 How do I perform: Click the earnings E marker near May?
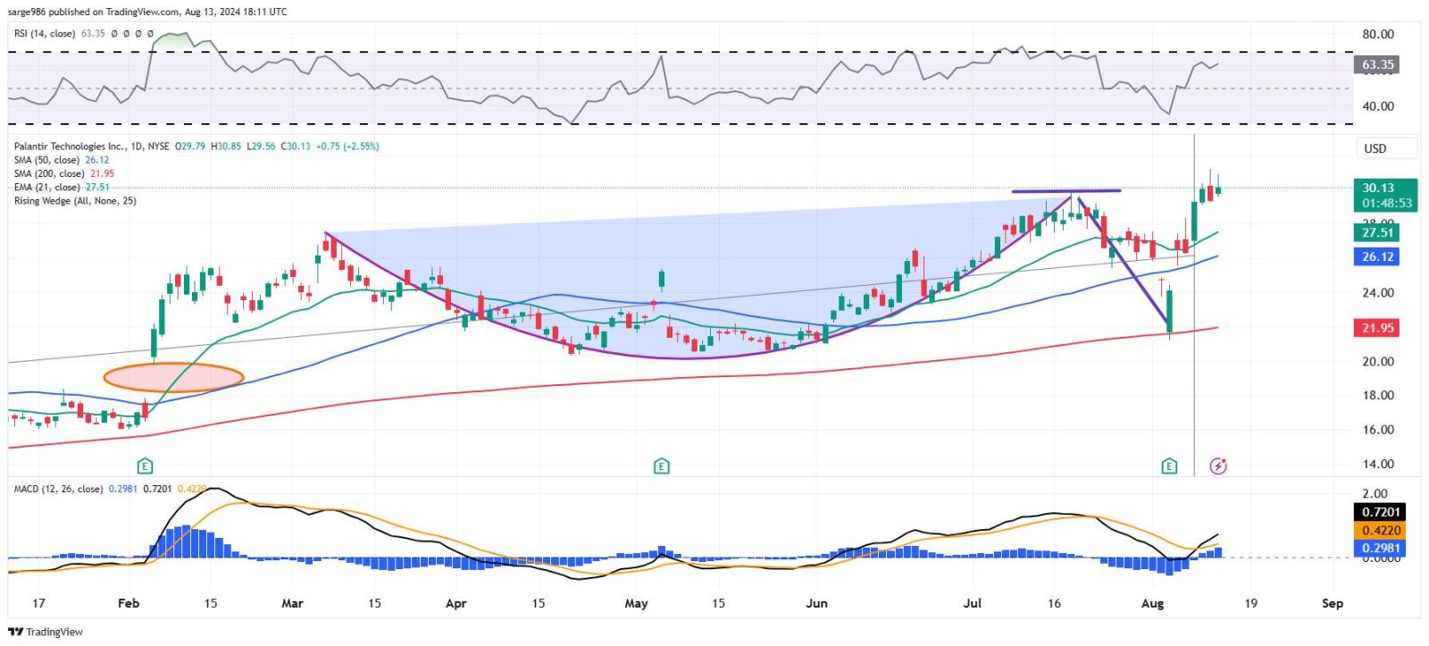(661, 466)
